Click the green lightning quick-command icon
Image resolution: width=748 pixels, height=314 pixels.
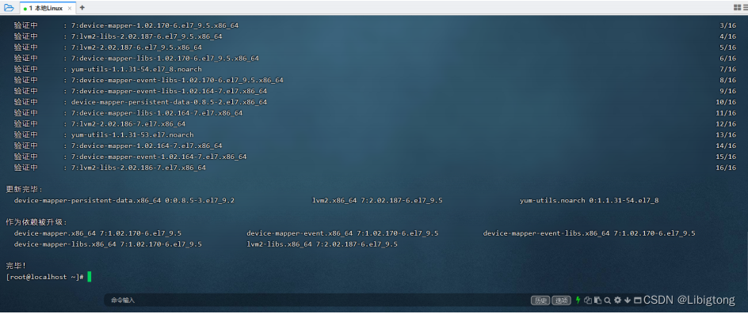(578, 301)
